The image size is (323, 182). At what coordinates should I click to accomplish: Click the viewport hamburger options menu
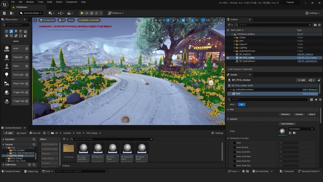[35, 20]
